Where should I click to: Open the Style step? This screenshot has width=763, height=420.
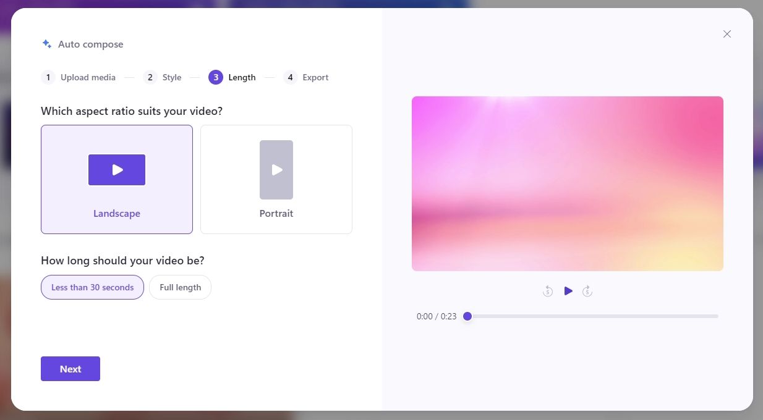(x=172, y=77)
